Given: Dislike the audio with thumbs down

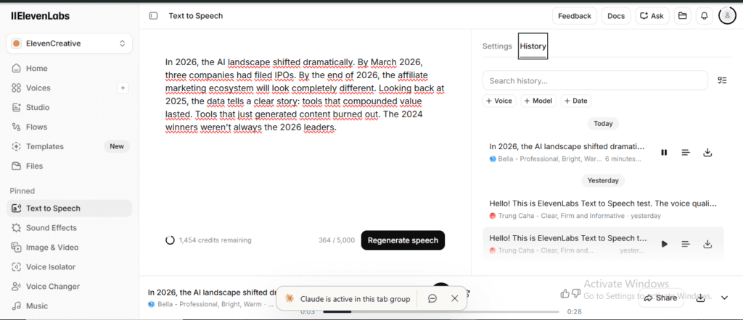Looking at the screenshot, I should (576, 294).
